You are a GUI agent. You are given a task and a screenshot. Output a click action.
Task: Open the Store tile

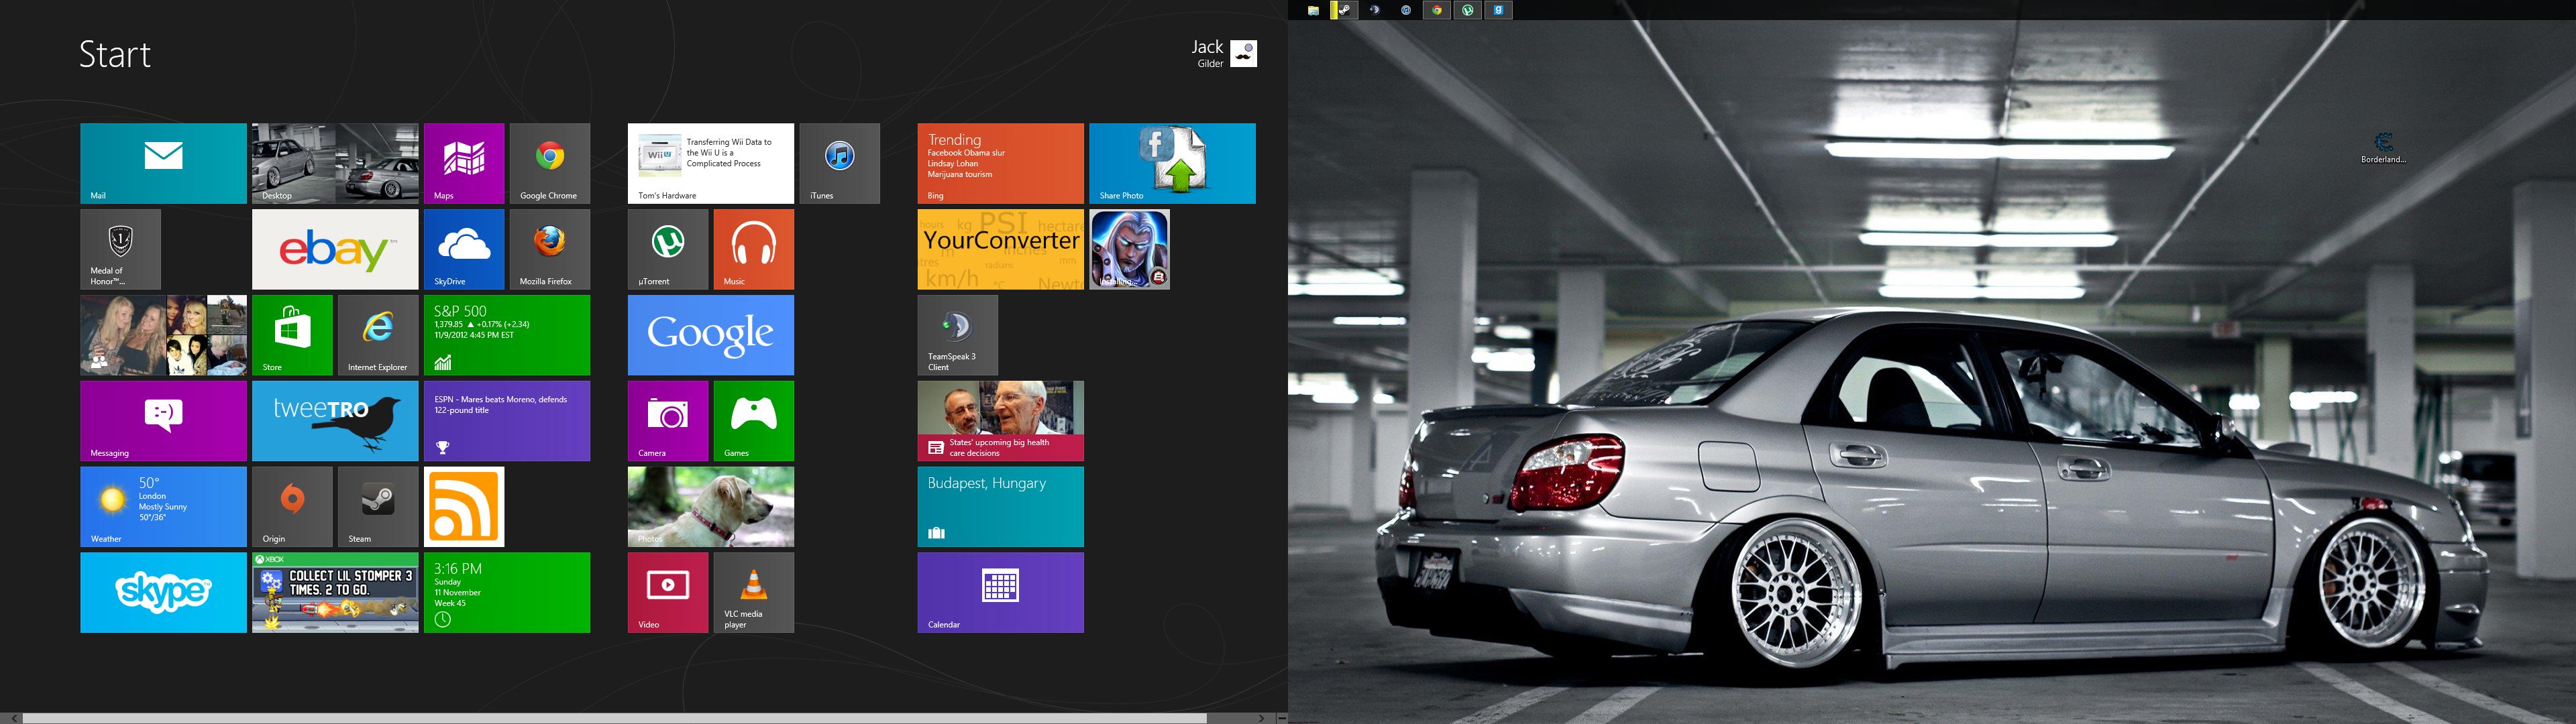pos(292,334)
